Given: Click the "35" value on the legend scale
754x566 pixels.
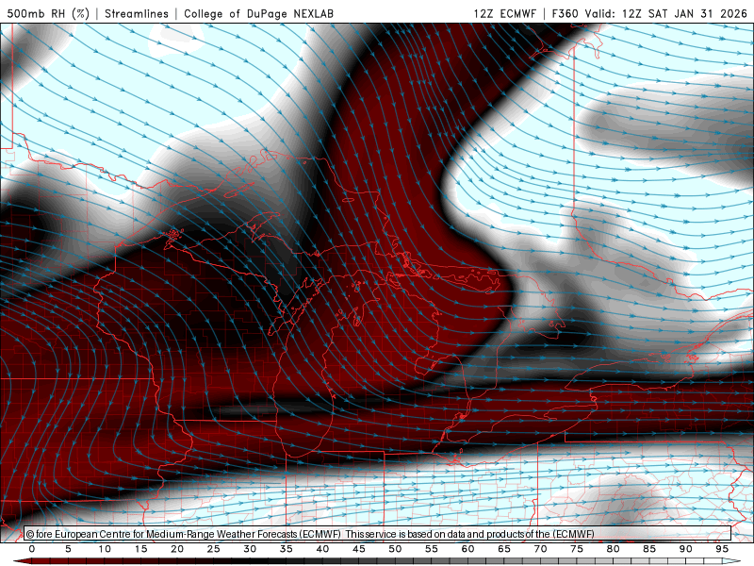Looking at the screenshot, I should pos(287,549).
